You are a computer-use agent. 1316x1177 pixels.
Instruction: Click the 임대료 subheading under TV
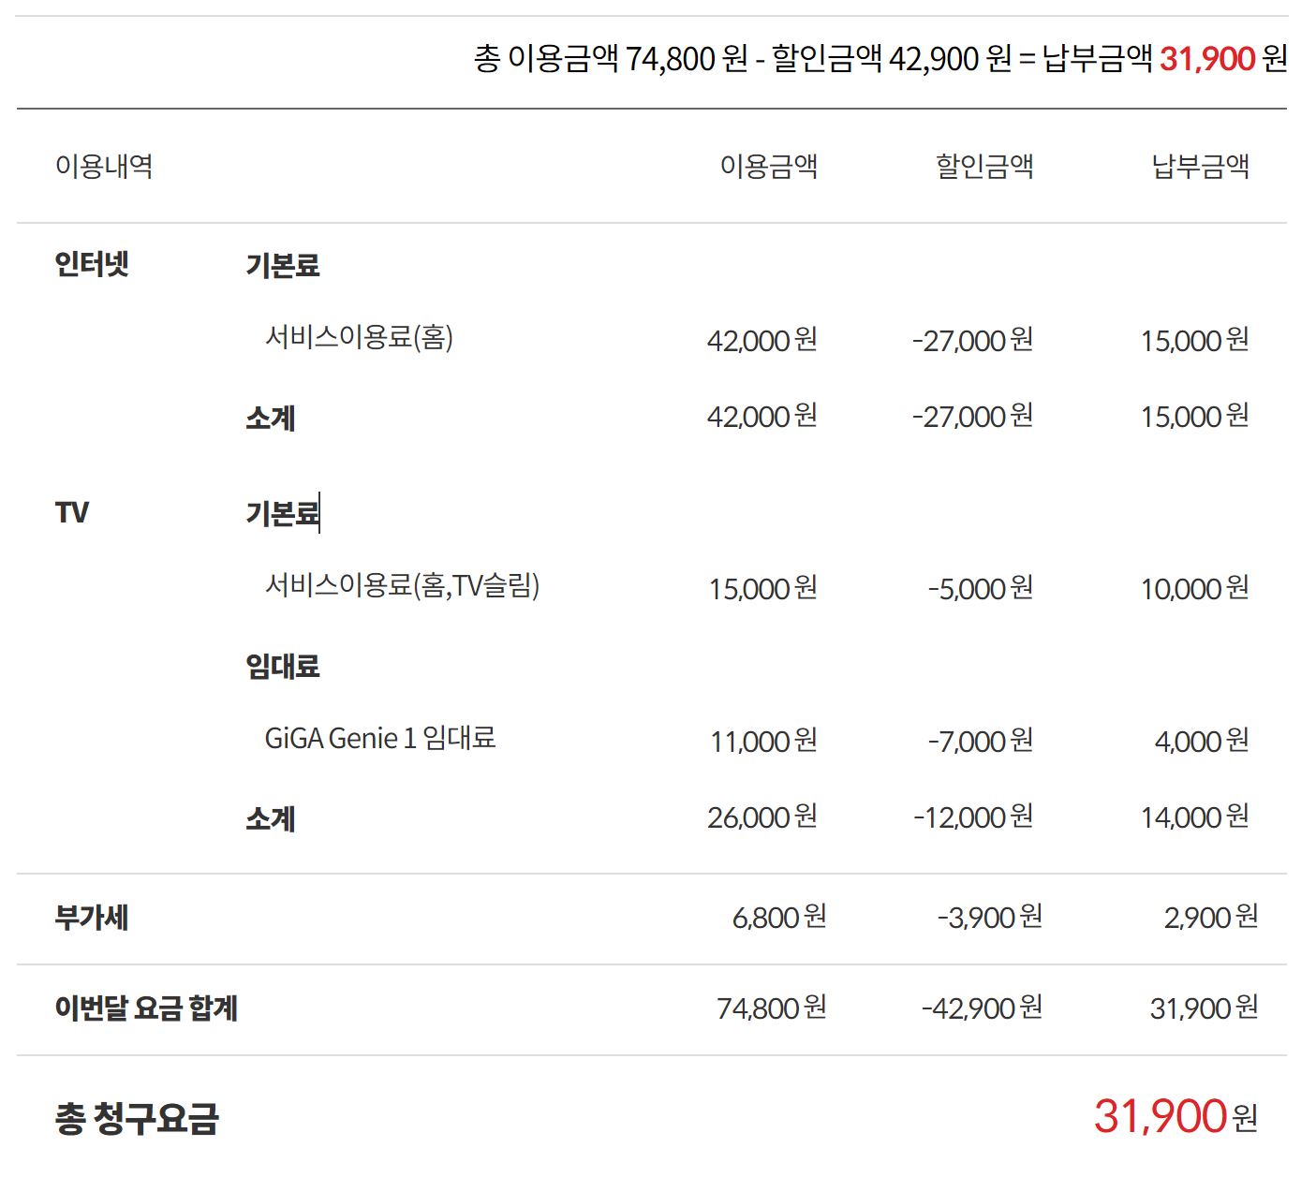282,667
